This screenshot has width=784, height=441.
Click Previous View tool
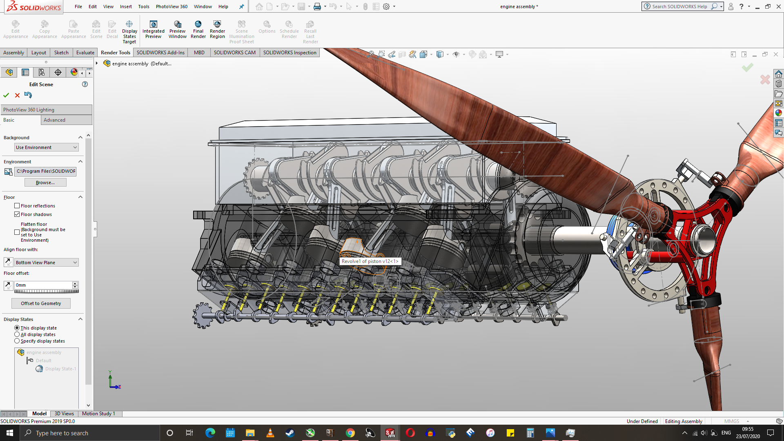click(392, 54)
